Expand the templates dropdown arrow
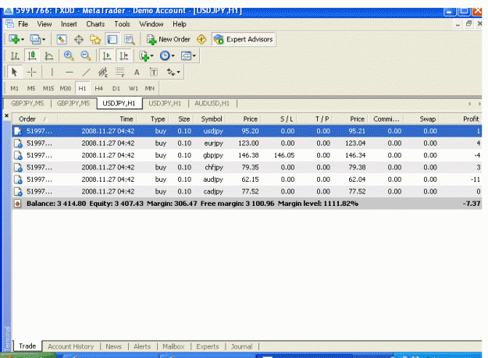Viewport: 488px width, 358px height. click(194, 56)
